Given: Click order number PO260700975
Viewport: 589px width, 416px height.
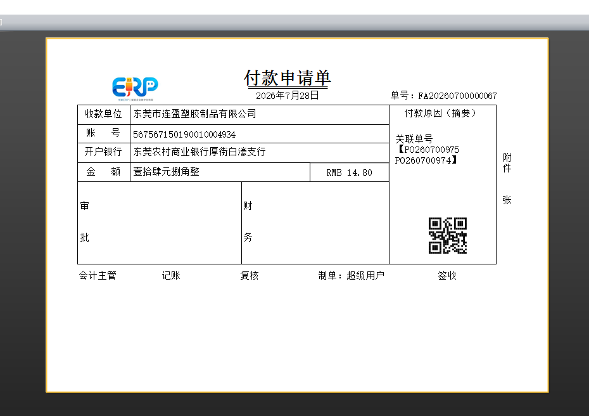Looking at the screenshot, I should click(x=431, y=150).
